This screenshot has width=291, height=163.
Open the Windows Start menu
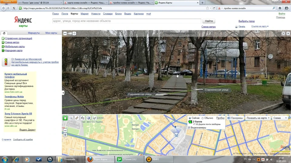[5, 159]
